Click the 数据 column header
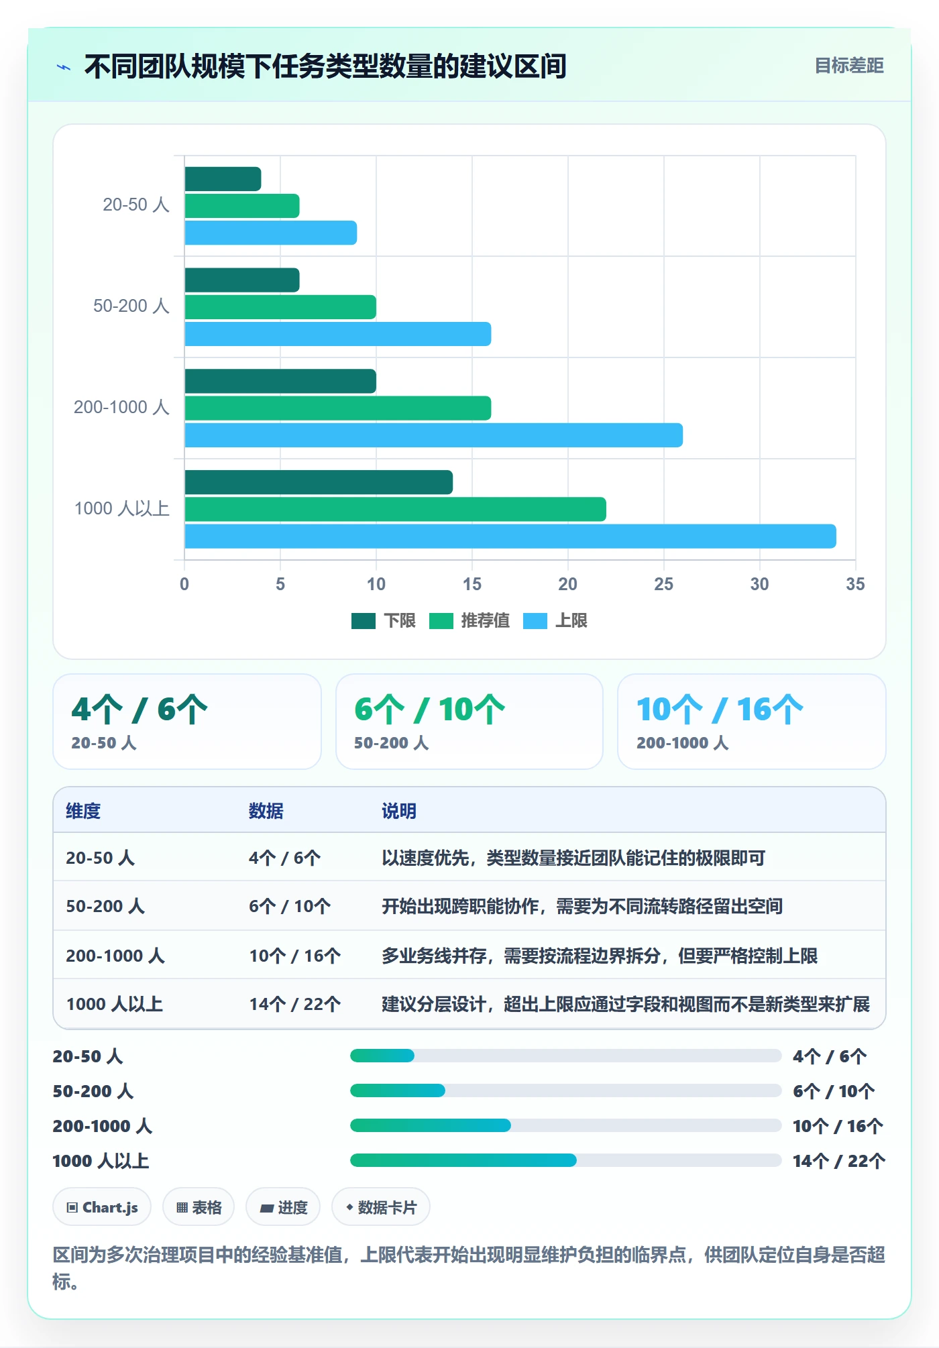The image size is (939, 1348). click(x=266, y=811)
